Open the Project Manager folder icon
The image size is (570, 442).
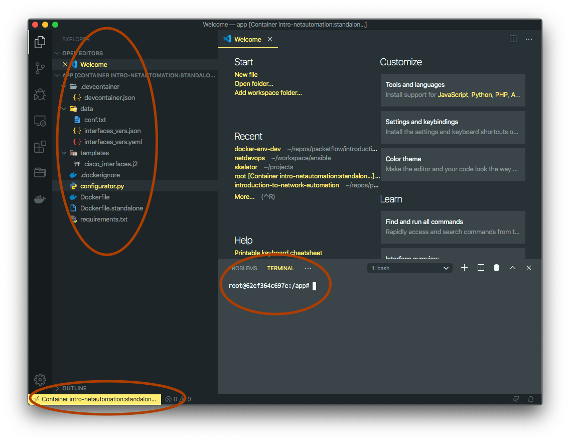click(40, 172)
